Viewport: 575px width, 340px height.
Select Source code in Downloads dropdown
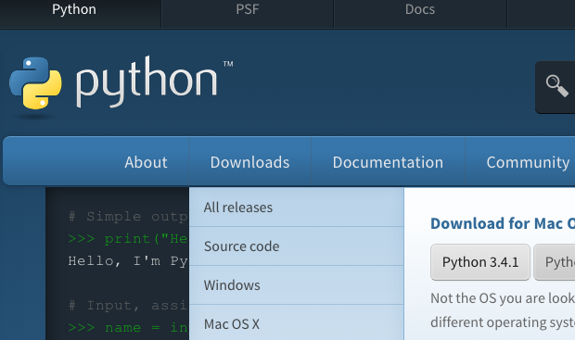click(x=296, y=246)
